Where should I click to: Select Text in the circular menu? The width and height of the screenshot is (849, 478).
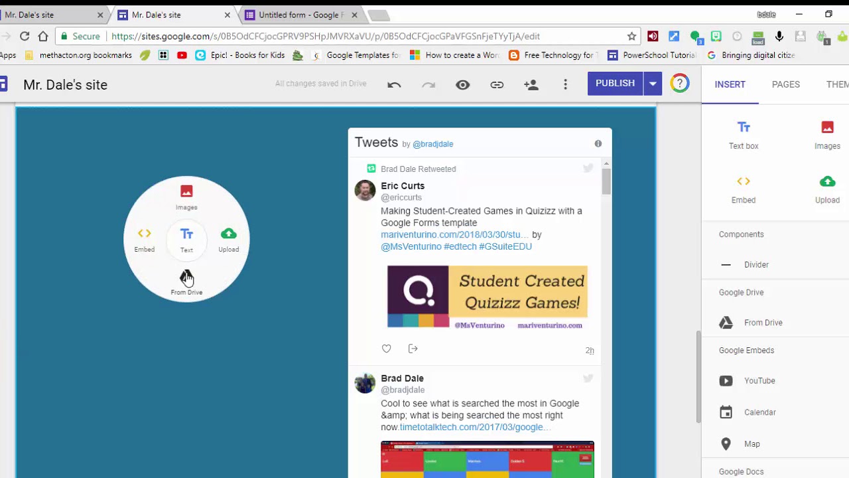point(186,240)
